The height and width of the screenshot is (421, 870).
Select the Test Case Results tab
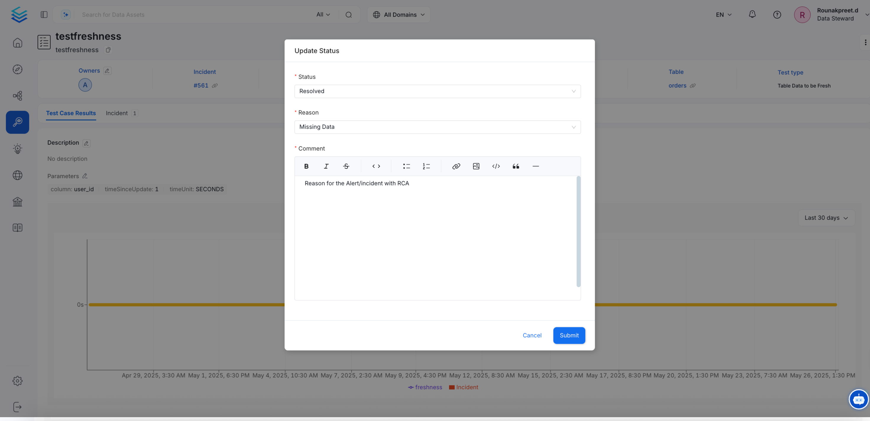pyautogui.click(x=71, y=113)
